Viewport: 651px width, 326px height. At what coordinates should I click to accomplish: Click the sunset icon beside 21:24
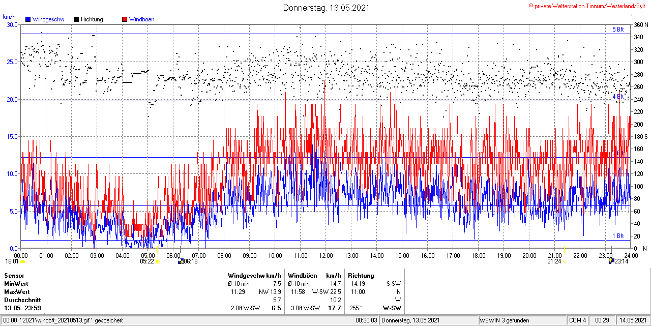(x=565, y=261)
